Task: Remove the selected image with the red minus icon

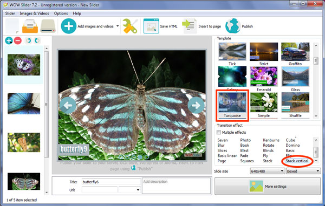Action: (18, 40)
